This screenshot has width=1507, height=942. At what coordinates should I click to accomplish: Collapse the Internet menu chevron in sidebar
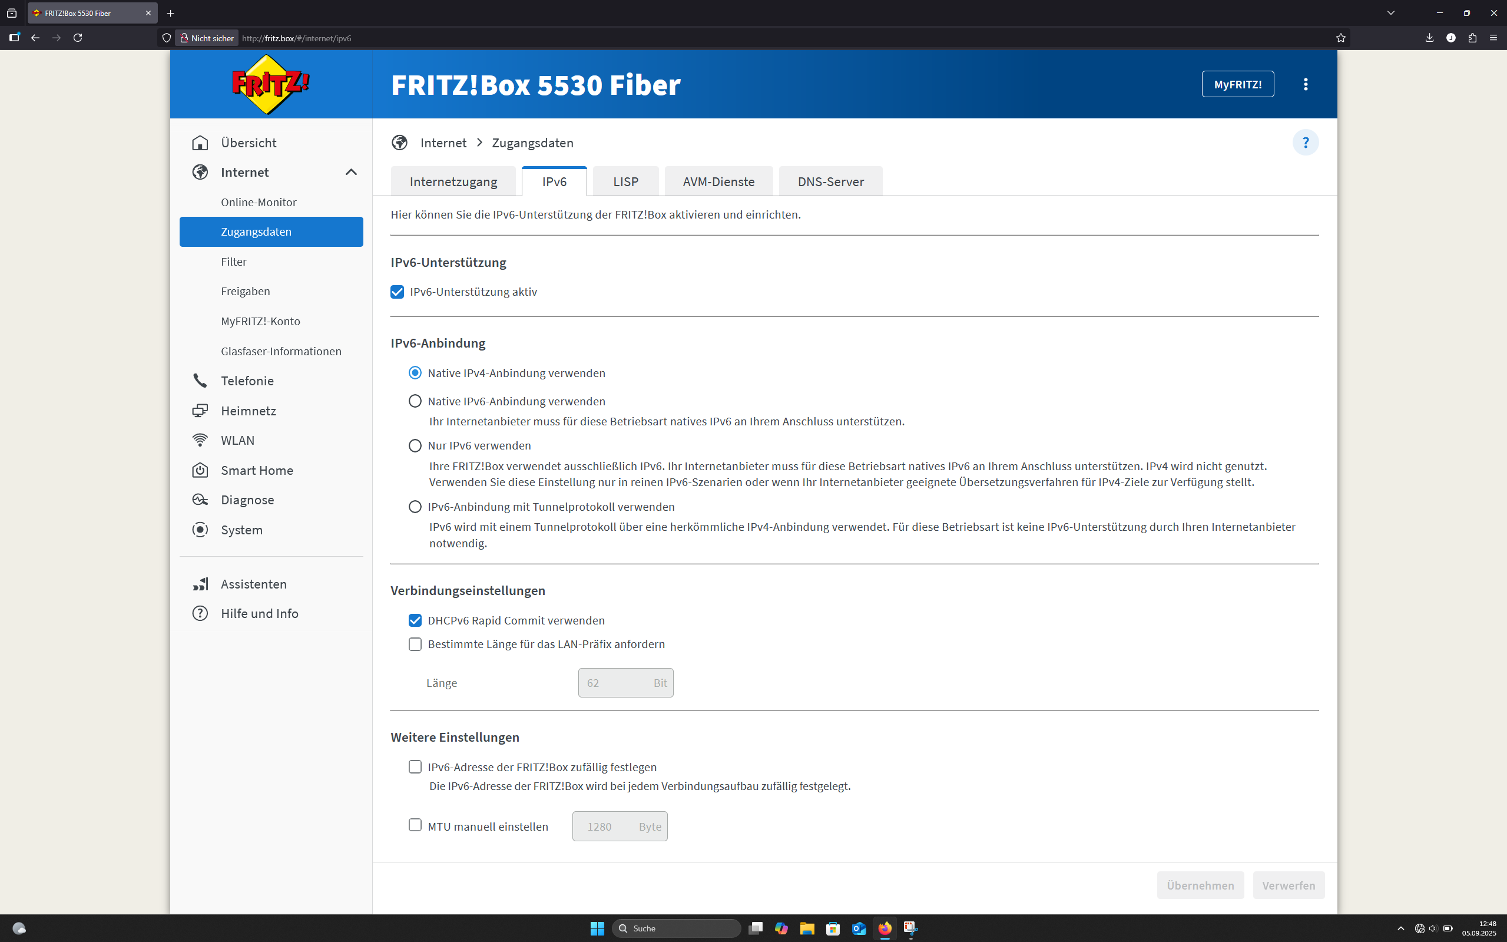(351, 172)
